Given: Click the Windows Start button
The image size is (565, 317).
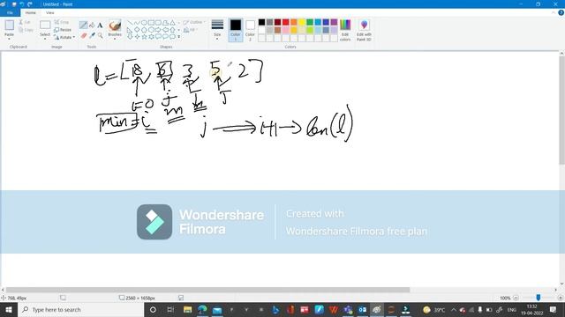Looking at the screenshot, I should 9,309.
